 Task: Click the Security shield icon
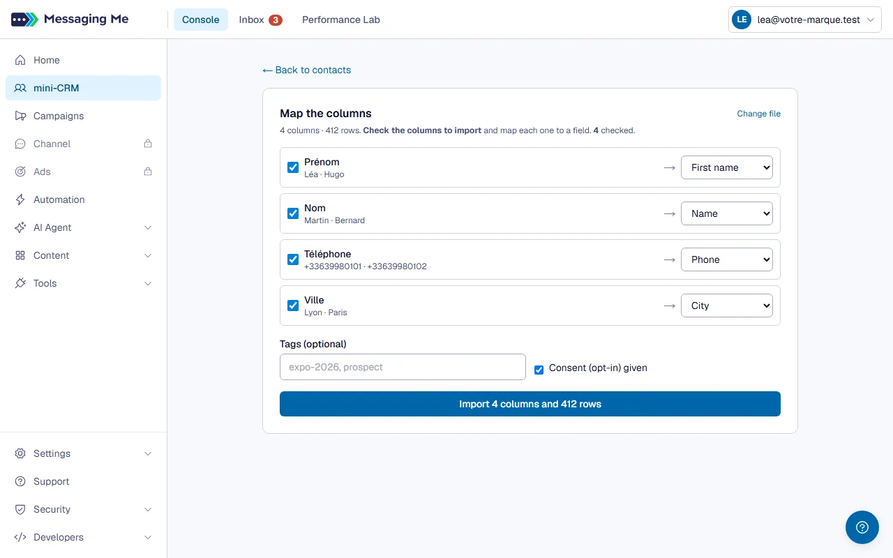coord(20,509)
